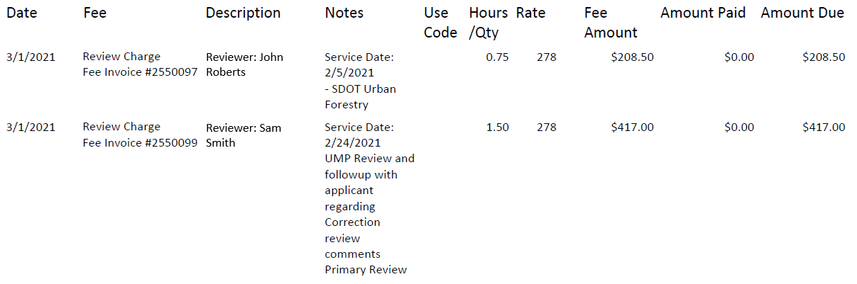Click the Description column header

[243, 13]
